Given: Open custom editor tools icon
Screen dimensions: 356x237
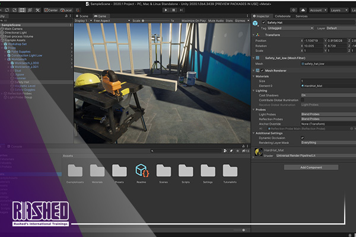Looking at the screenshot, I should click(x=37, y=10).
